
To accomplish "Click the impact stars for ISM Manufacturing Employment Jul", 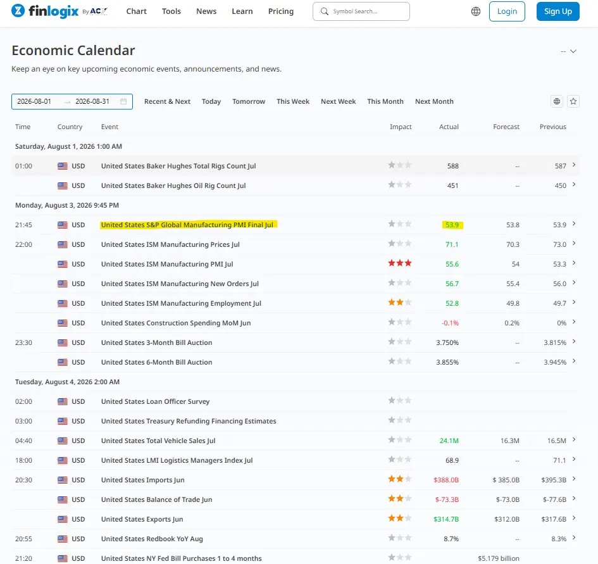I will click(400, 303).
